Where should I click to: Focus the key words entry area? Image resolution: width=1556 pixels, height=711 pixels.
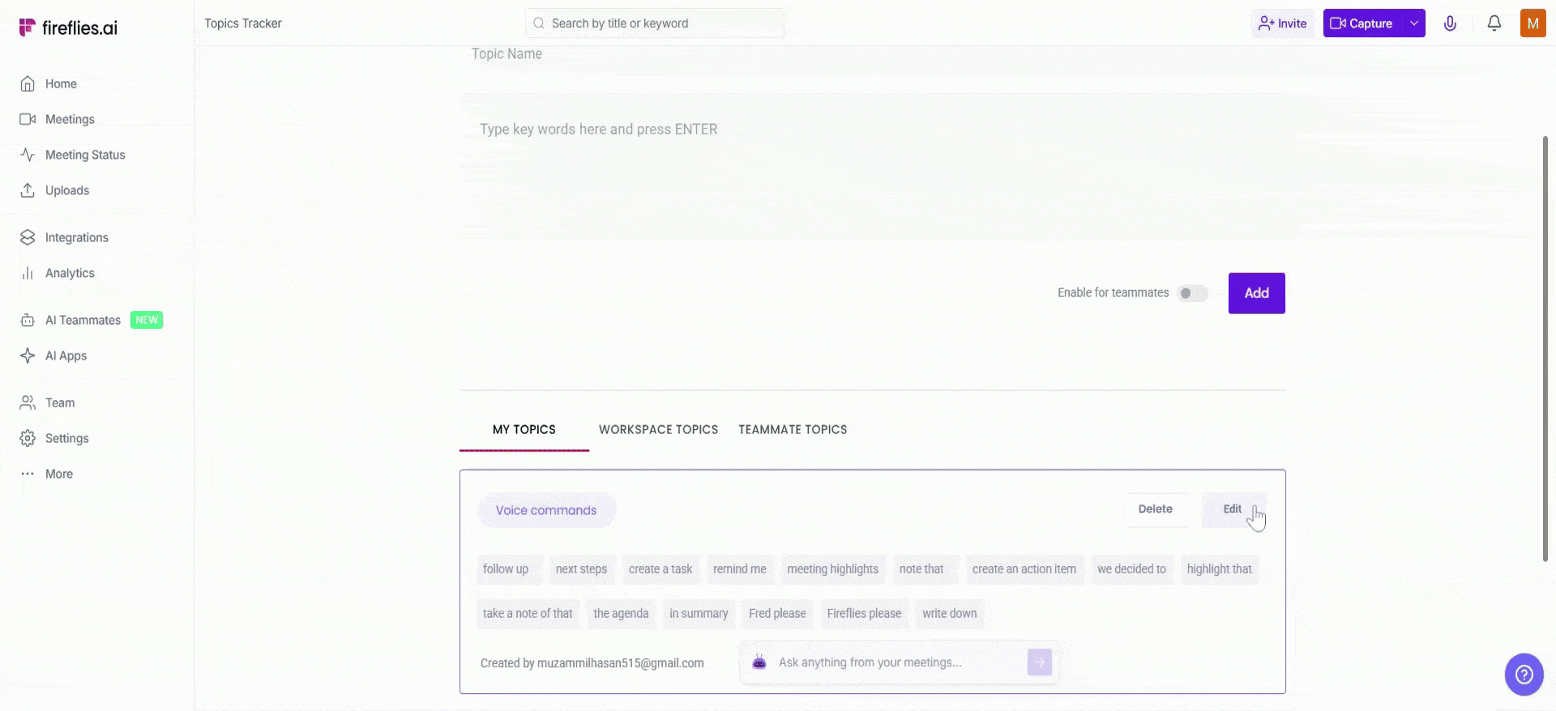coord(872,166)
